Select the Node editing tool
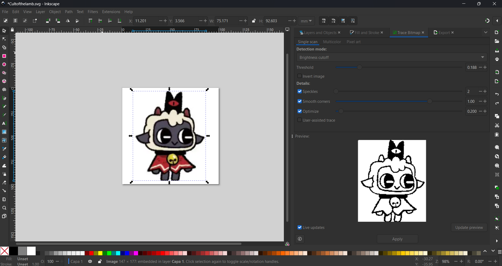Image resolution: width=502 pixels, height=266 pixels. [4, 39]
